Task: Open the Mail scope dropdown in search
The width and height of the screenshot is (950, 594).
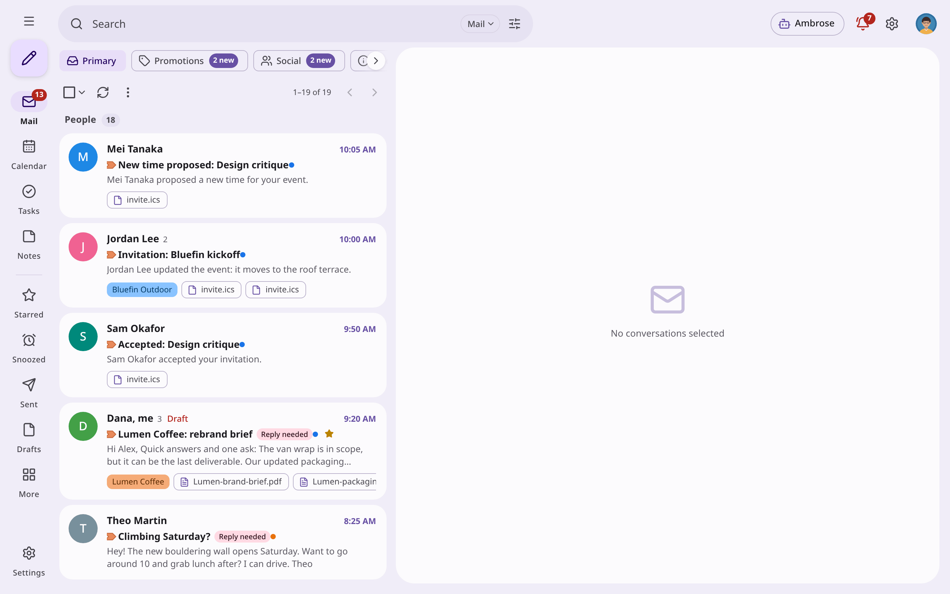Action: click(480, 24)
